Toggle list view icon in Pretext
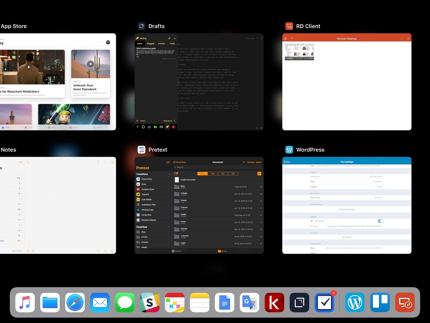This screenshot has height=323, width=430. 259,174
